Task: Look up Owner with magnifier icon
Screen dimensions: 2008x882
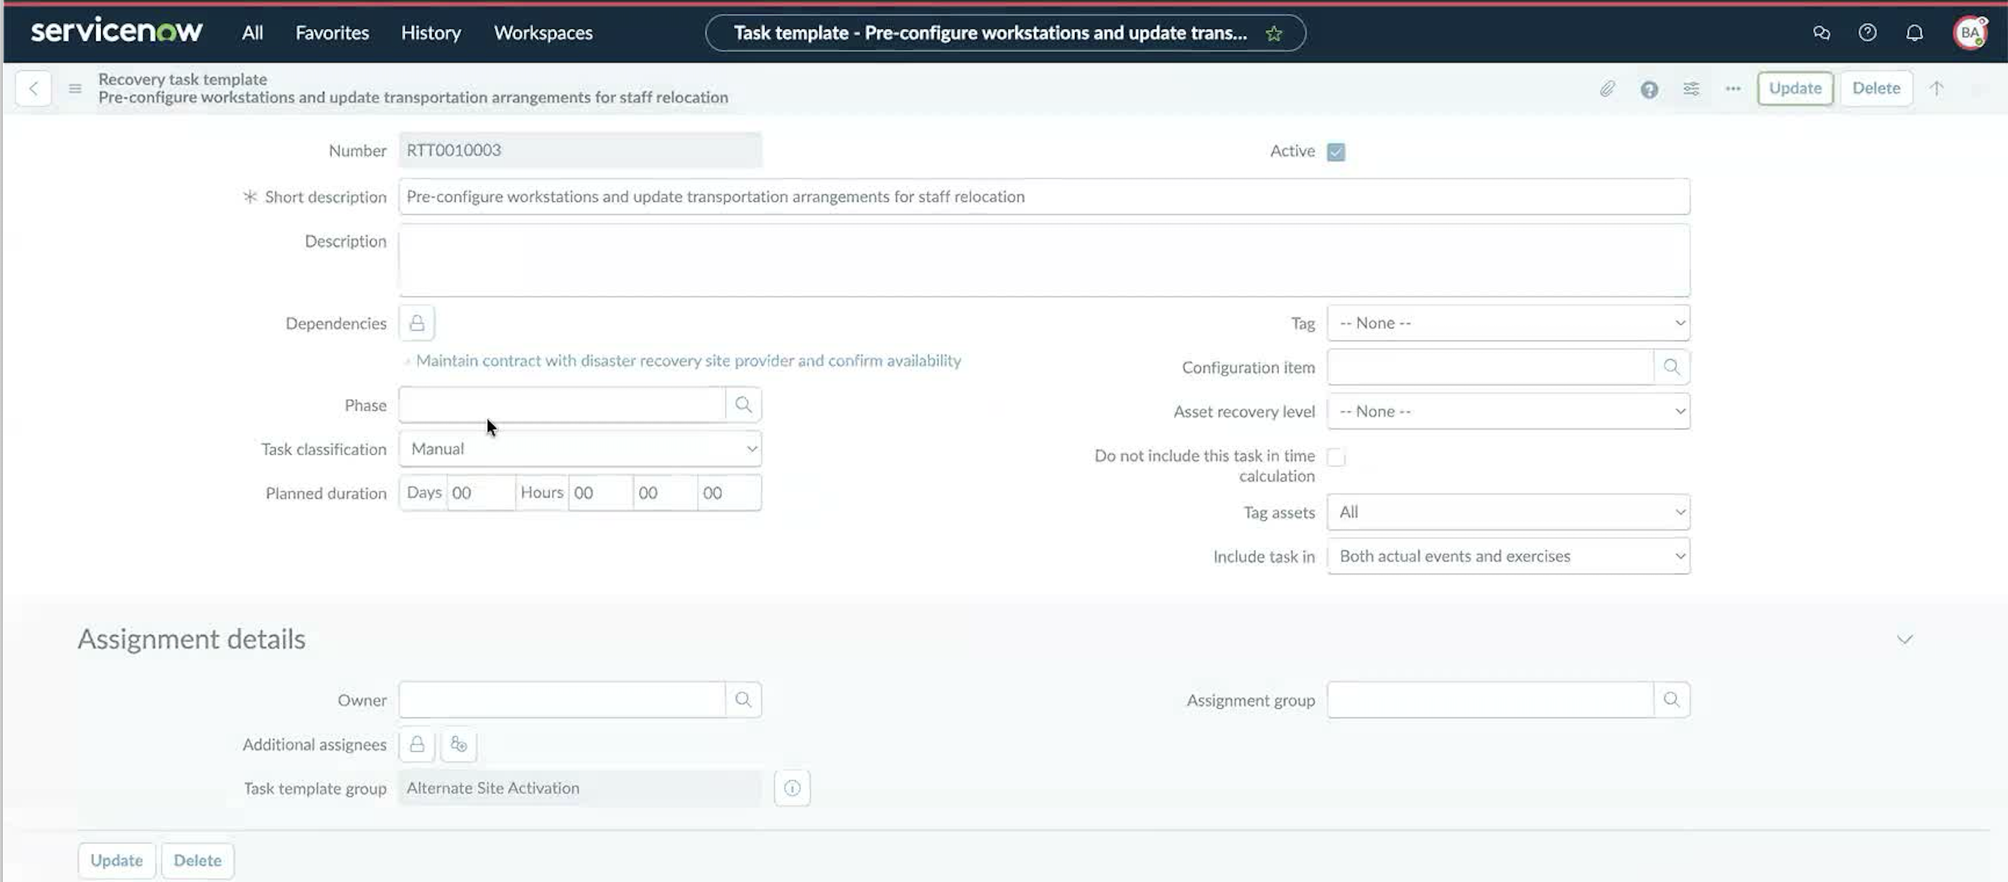Action: tap(744, 700)
